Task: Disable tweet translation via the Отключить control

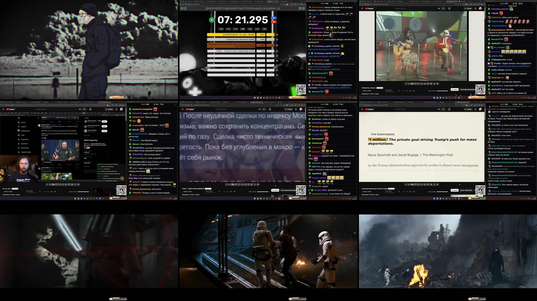Action: (x=62, y=118)
